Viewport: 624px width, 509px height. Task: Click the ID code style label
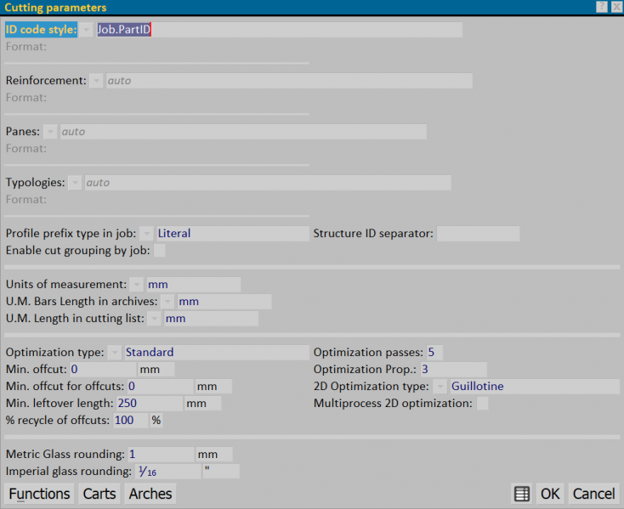click(x=41, y=30)
